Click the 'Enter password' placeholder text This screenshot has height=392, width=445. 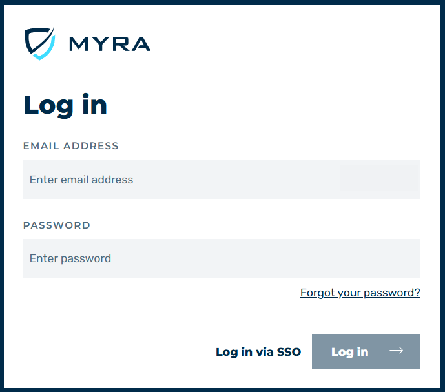click(70, 258)
